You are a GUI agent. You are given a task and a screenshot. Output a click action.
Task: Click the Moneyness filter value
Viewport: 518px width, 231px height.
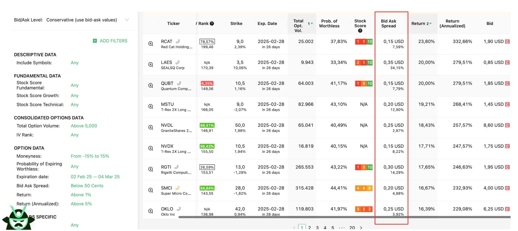[x=90, y=156]
